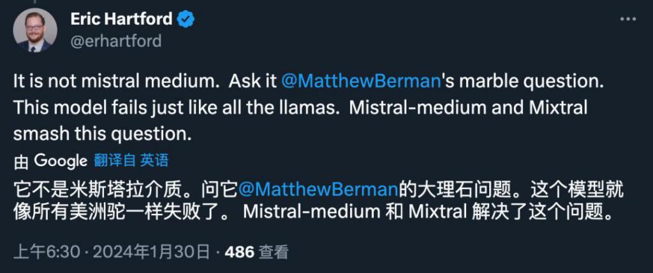Click the blue verified checkmark badge
Viewport: 653px width, 273px height.
(x=186, y=20)
